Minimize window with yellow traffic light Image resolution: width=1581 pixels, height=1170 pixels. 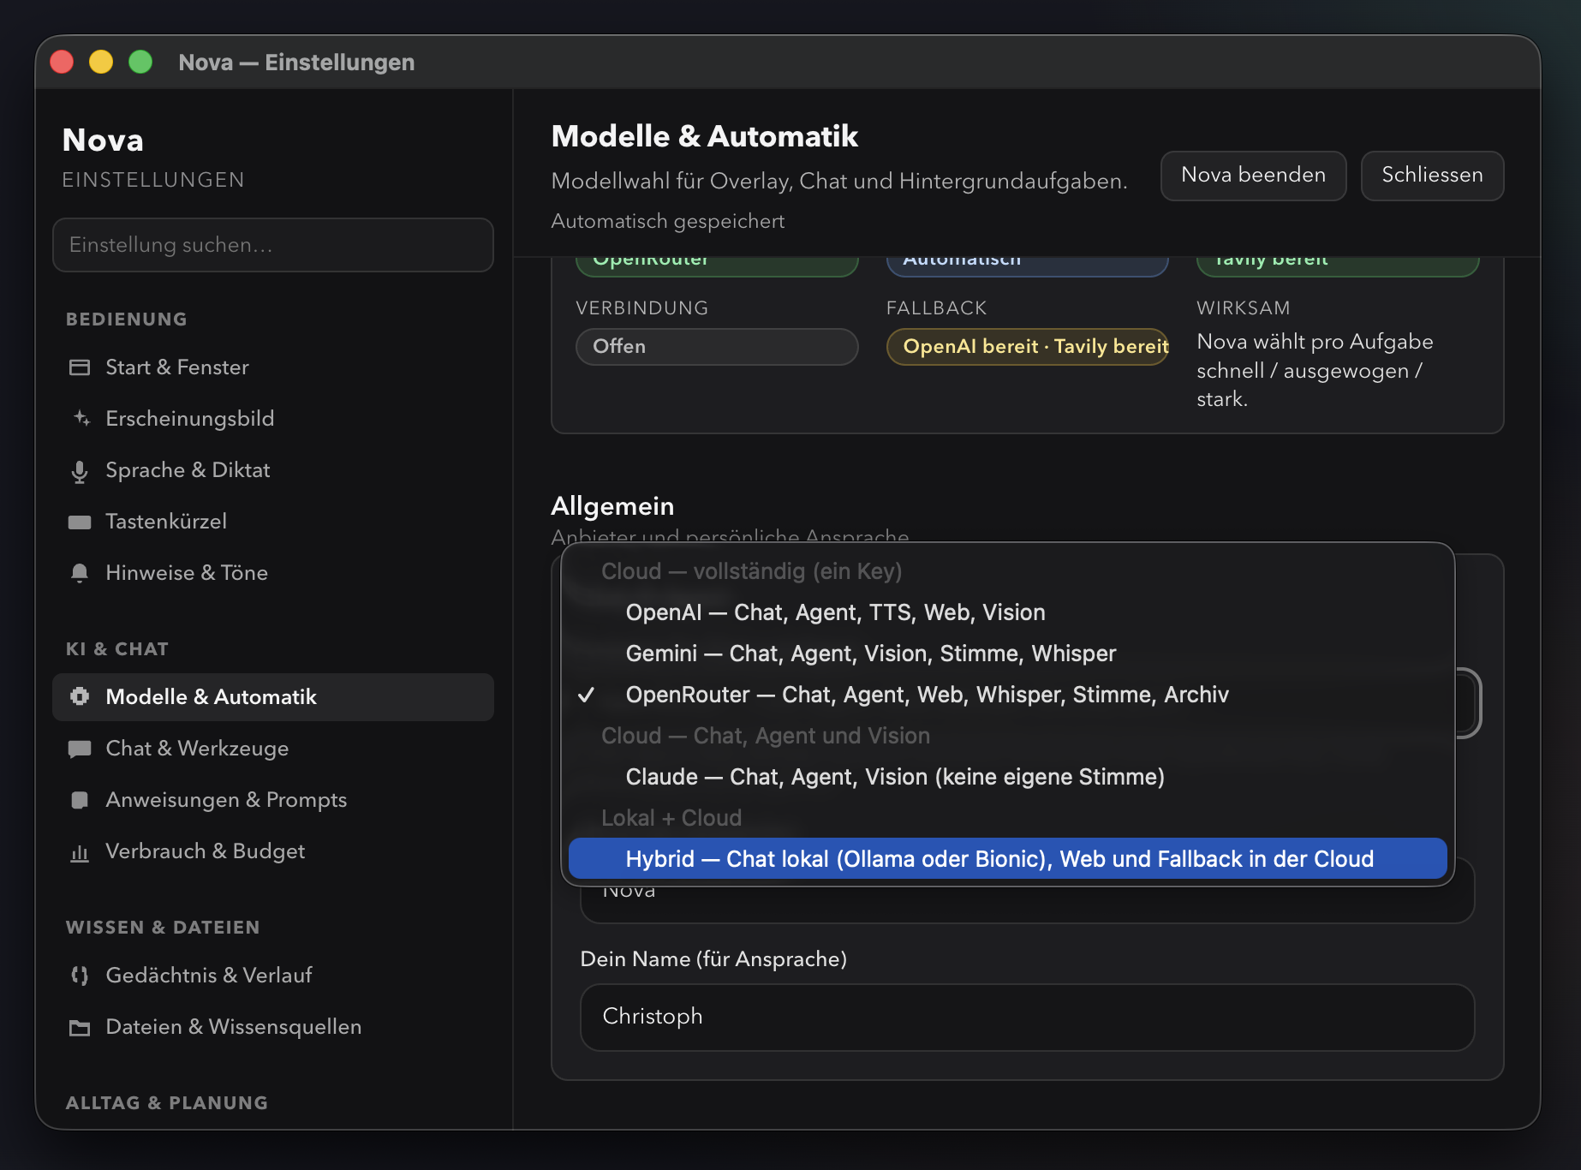pos(101,62)
